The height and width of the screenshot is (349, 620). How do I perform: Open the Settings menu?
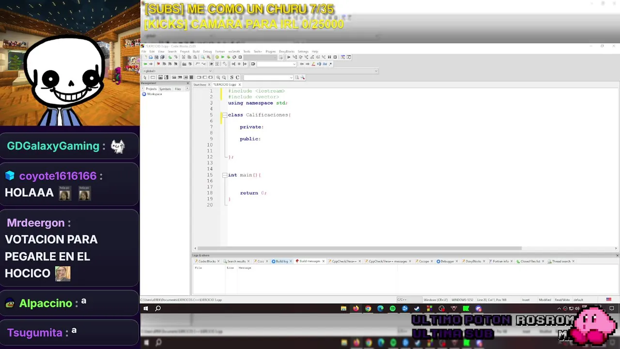[303, 51]
